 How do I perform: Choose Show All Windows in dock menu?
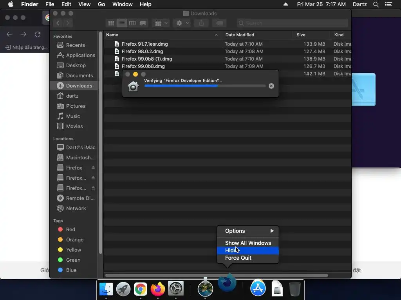coord(248,243)
